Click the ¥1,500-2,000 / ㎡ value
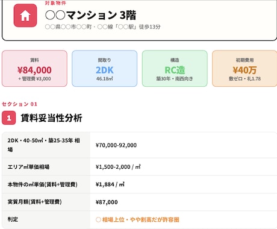277x229 pixels. (118, 167)
